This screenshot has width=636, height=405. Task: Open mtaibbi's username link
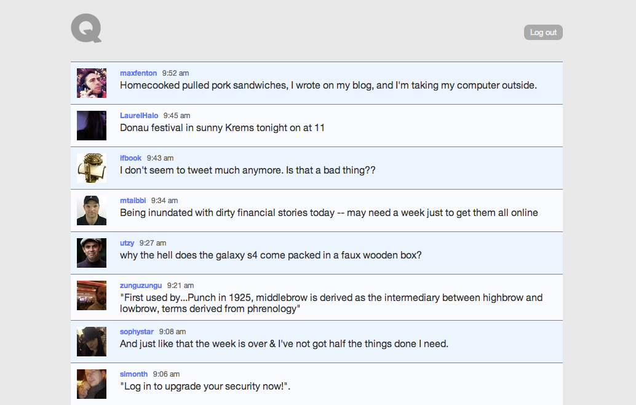click(133, 201)
